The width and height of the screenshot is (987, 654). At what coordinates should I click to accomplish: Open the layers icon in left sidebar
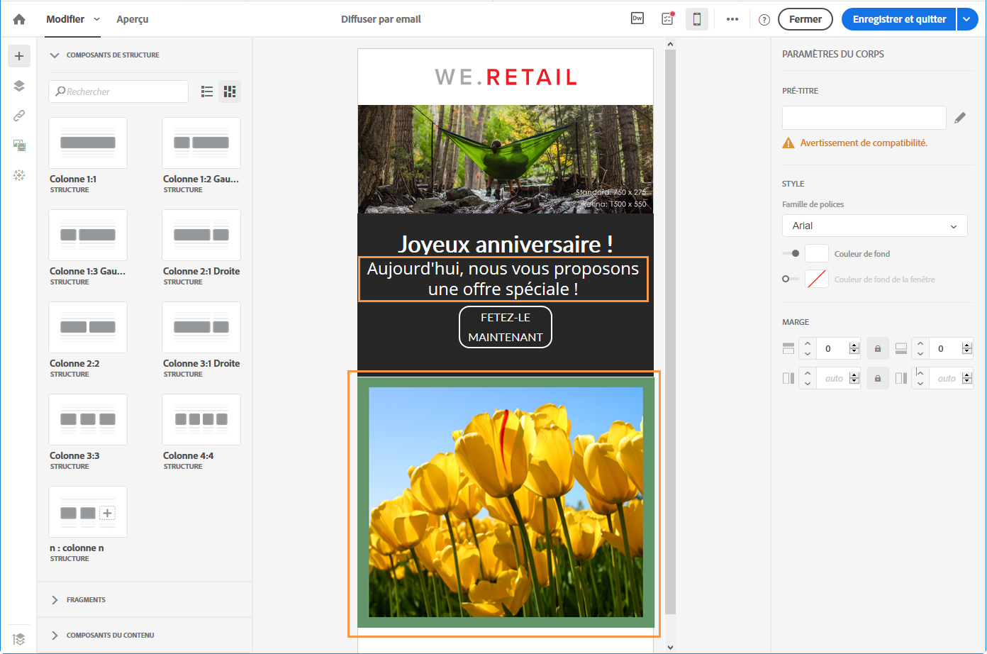(19, 86)
